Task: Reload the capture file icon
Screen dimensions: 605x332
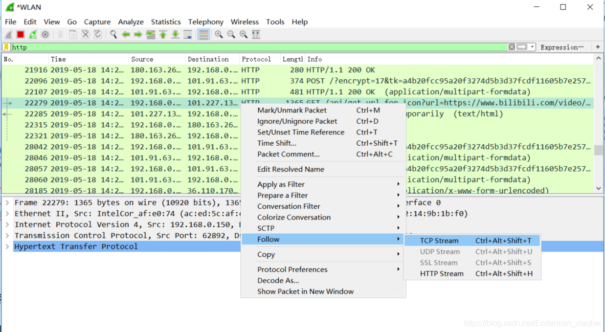Action: (x=97, y=35)
